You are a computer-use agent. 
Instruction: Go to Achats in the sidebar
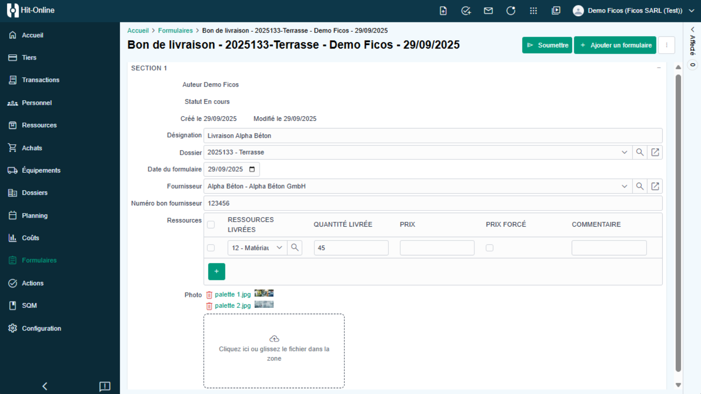click(32, 148)
